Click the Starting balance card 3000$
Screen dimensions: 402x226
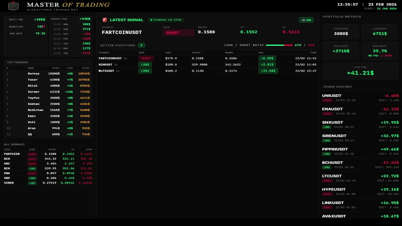point(341,31)
